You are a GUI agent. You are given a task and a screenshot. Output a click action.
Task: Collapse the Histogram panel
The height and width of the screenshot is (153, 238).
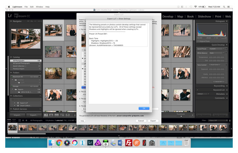click(226, 21)
